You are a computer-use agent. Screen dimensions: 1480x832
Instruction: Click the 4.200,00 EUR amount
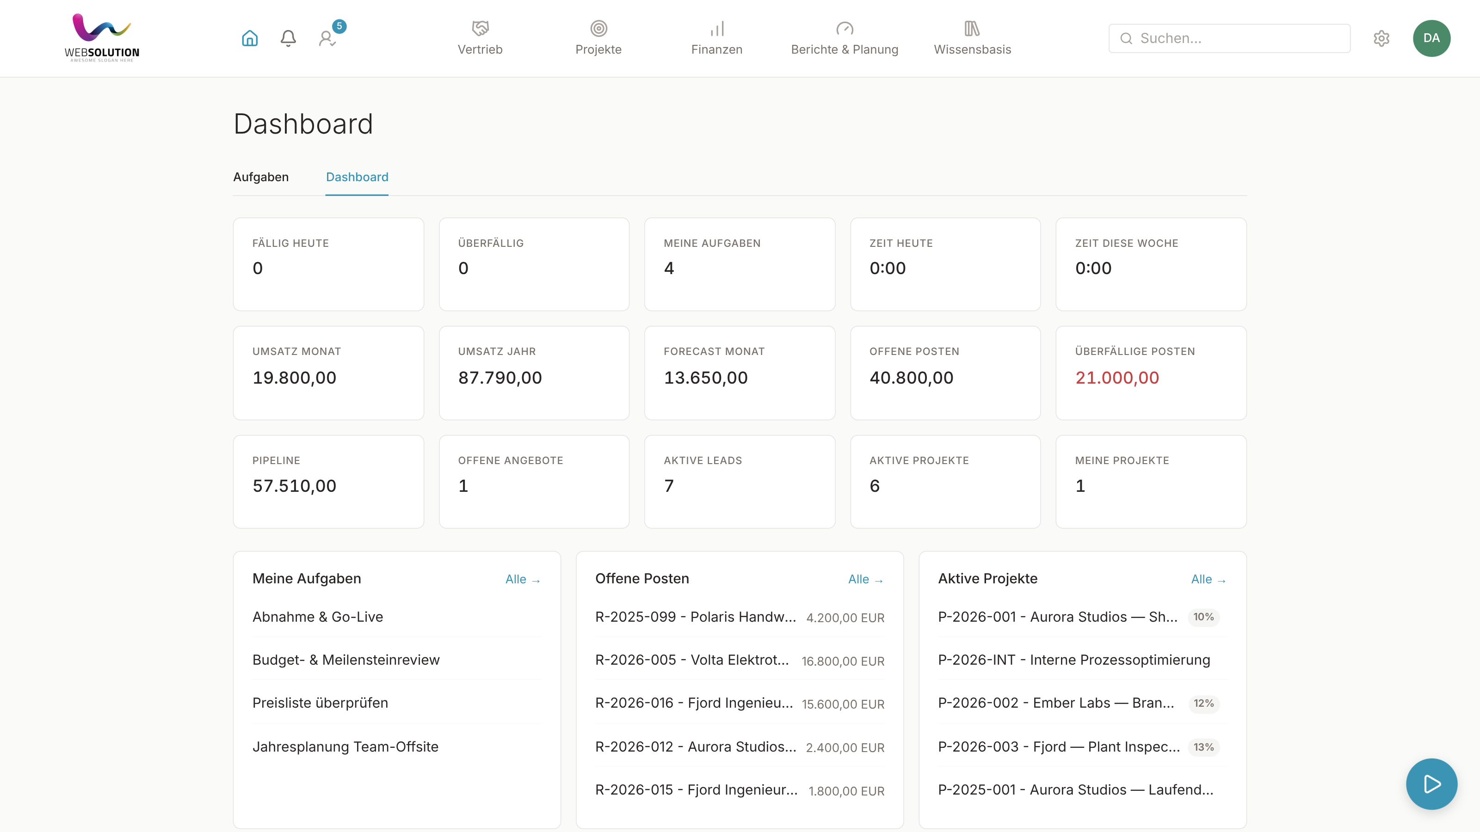845,618
